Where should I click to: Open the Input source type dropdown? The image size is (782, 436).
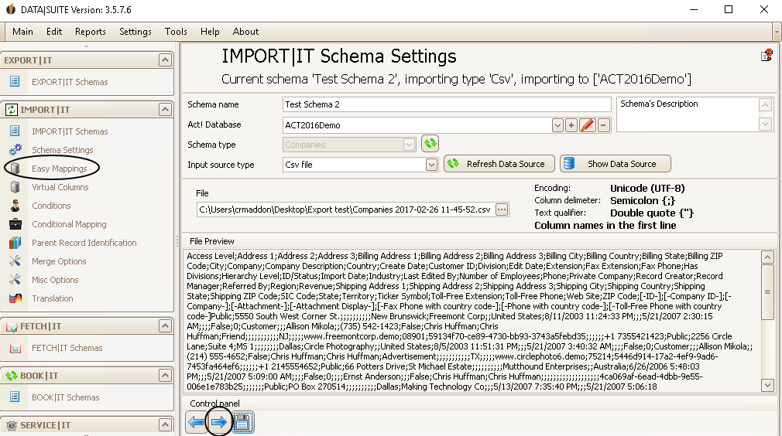coord(431,164)
